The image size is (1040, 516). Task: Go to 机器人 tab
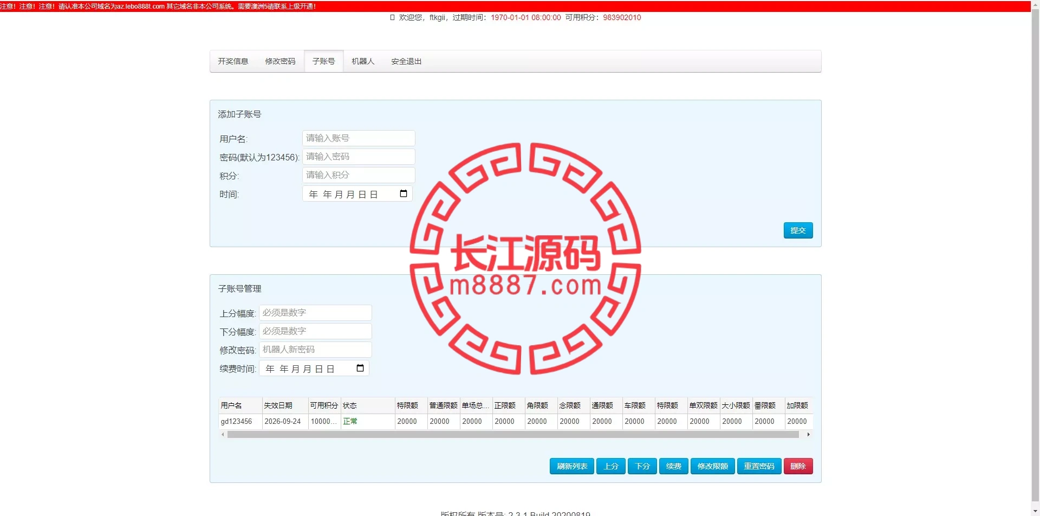[x=363, y=61]
